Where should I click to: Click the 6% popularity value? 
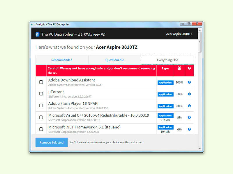[179, 129]
